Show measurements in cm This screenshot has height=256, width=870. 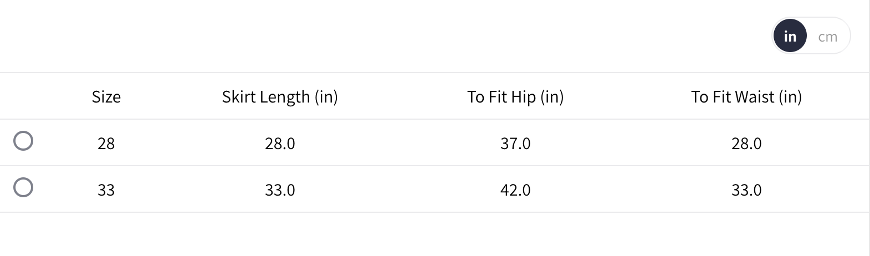point(827,37)
